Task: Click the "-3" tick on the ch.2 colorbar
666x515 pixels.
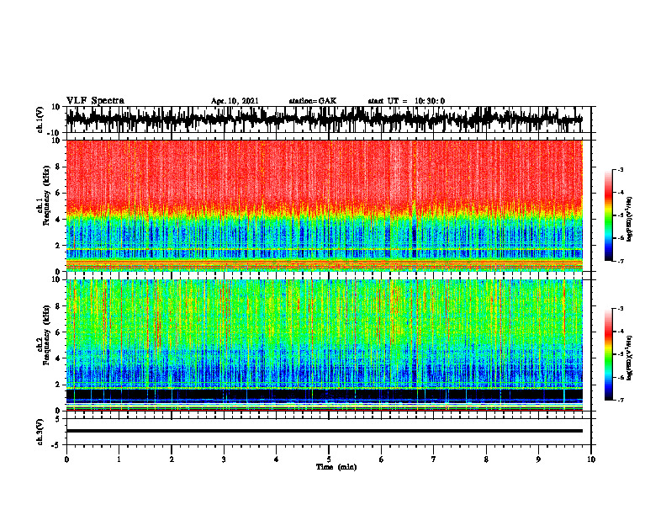Action: (x=621, y=309)
